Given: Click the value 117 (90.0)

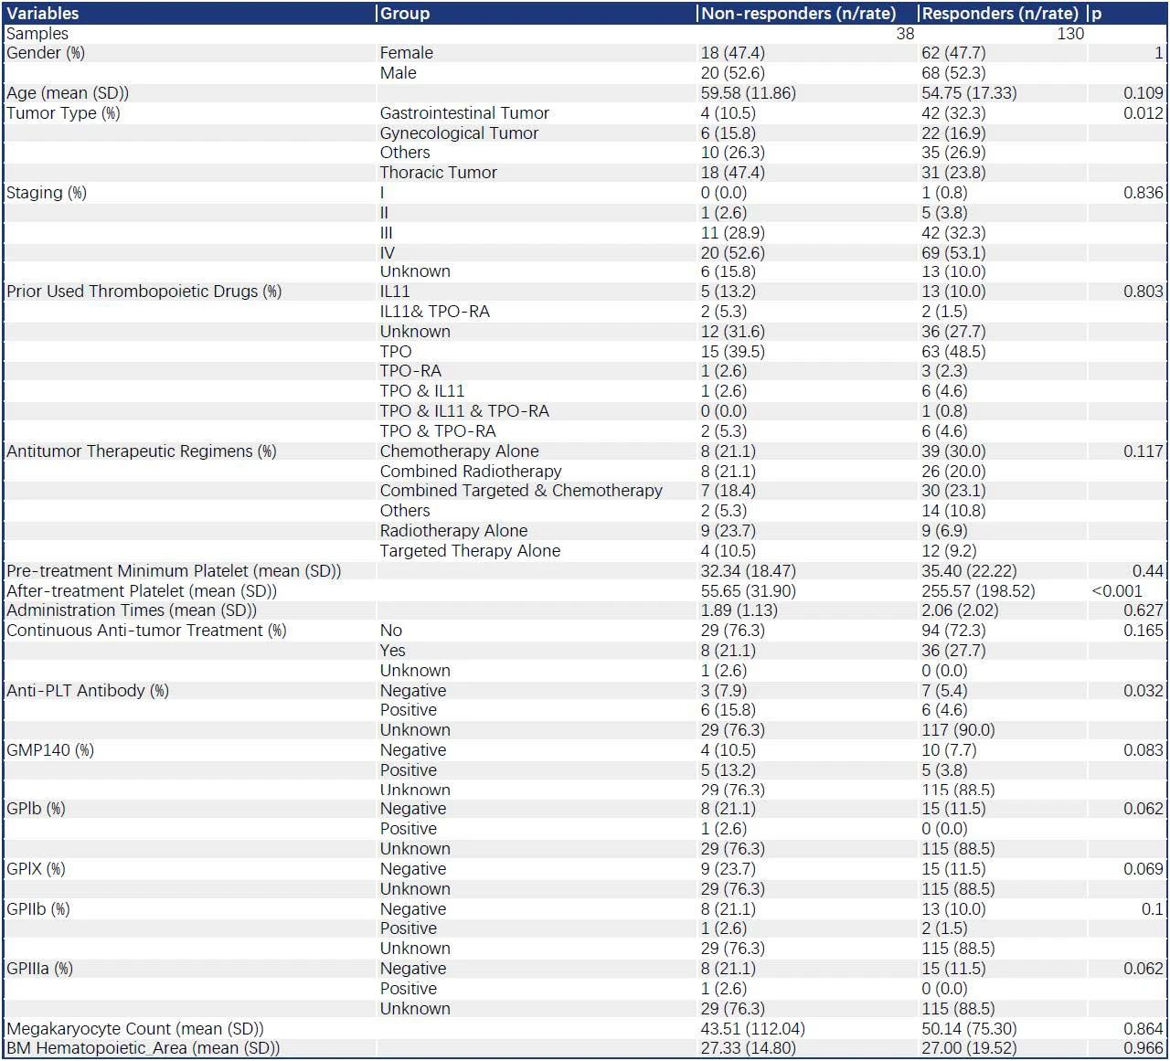Looking at the screenshot, I should click(x=958, y=730).
